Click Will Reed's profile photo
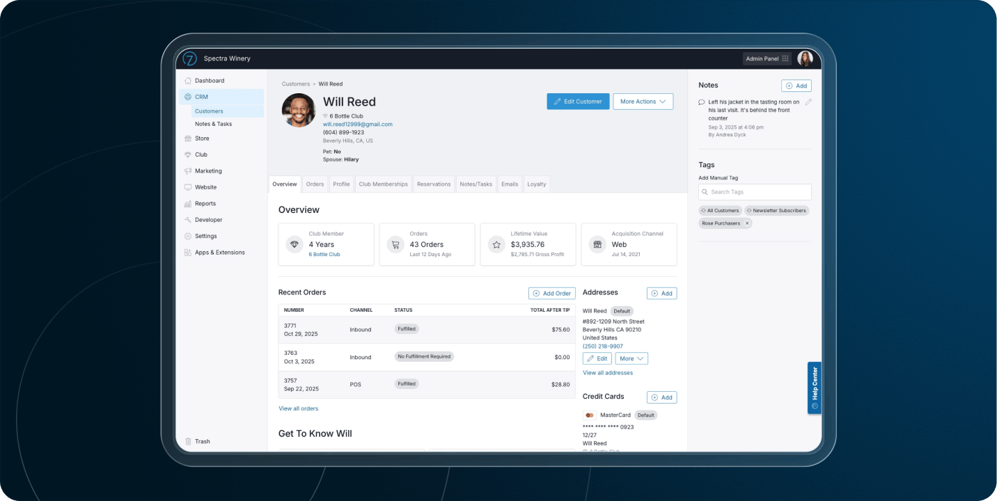997x501 pixels. tap(299, 110)
